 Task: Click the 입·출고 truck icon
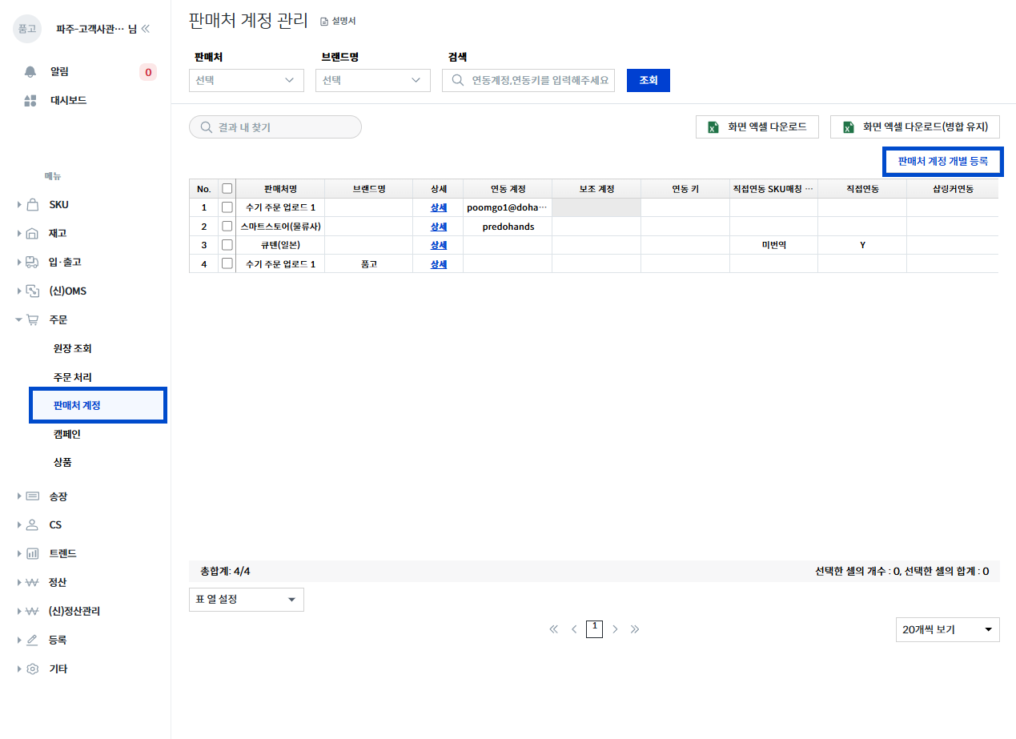(x=32, y=263)
